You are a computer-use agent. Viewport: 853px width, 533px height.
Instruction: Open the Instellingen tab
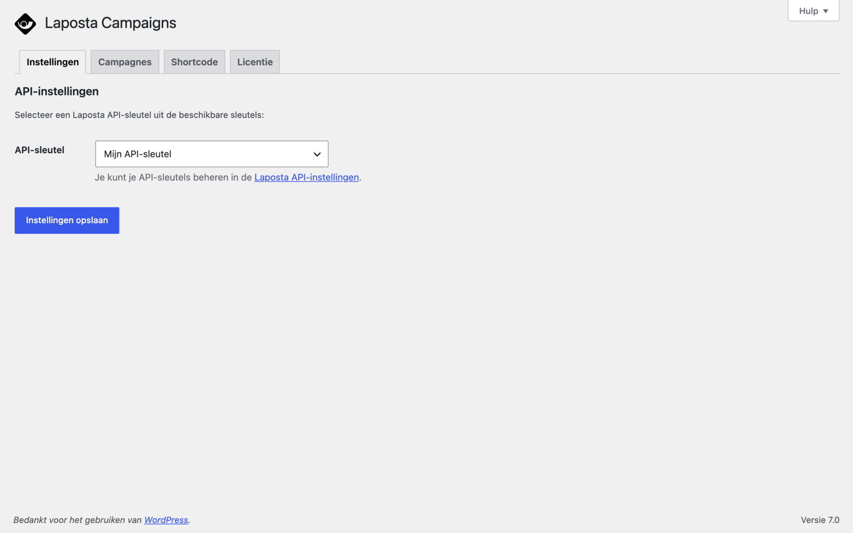52,62
